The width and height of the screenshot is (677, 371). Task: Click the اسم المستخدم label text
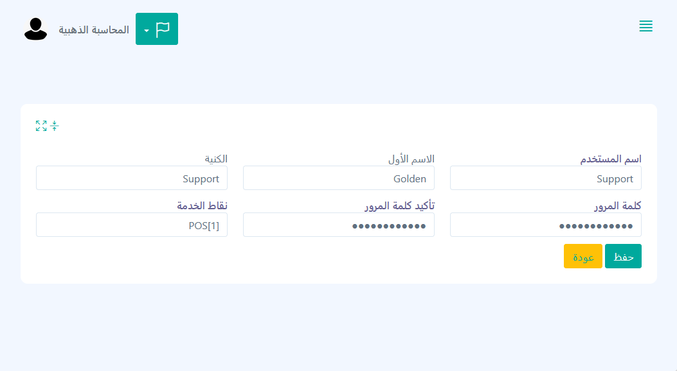click(x=611, y=159)
